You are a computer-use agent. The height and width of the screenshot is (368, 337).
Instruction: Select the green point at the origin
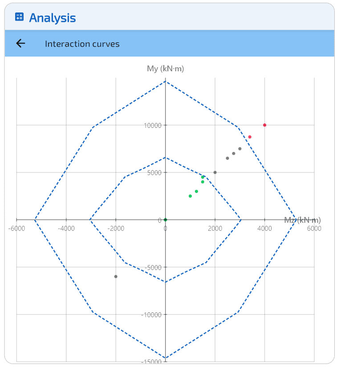point(165,220)
